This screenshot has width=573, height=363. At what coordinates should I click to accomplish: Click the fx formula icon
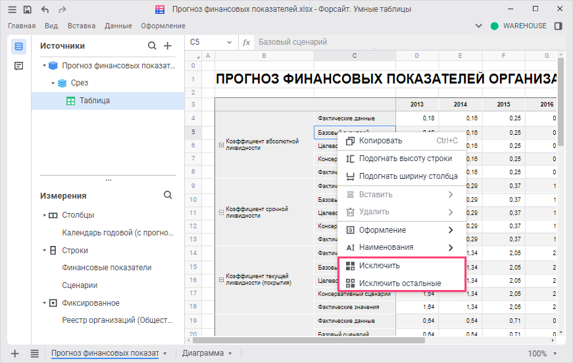(246, 42)
